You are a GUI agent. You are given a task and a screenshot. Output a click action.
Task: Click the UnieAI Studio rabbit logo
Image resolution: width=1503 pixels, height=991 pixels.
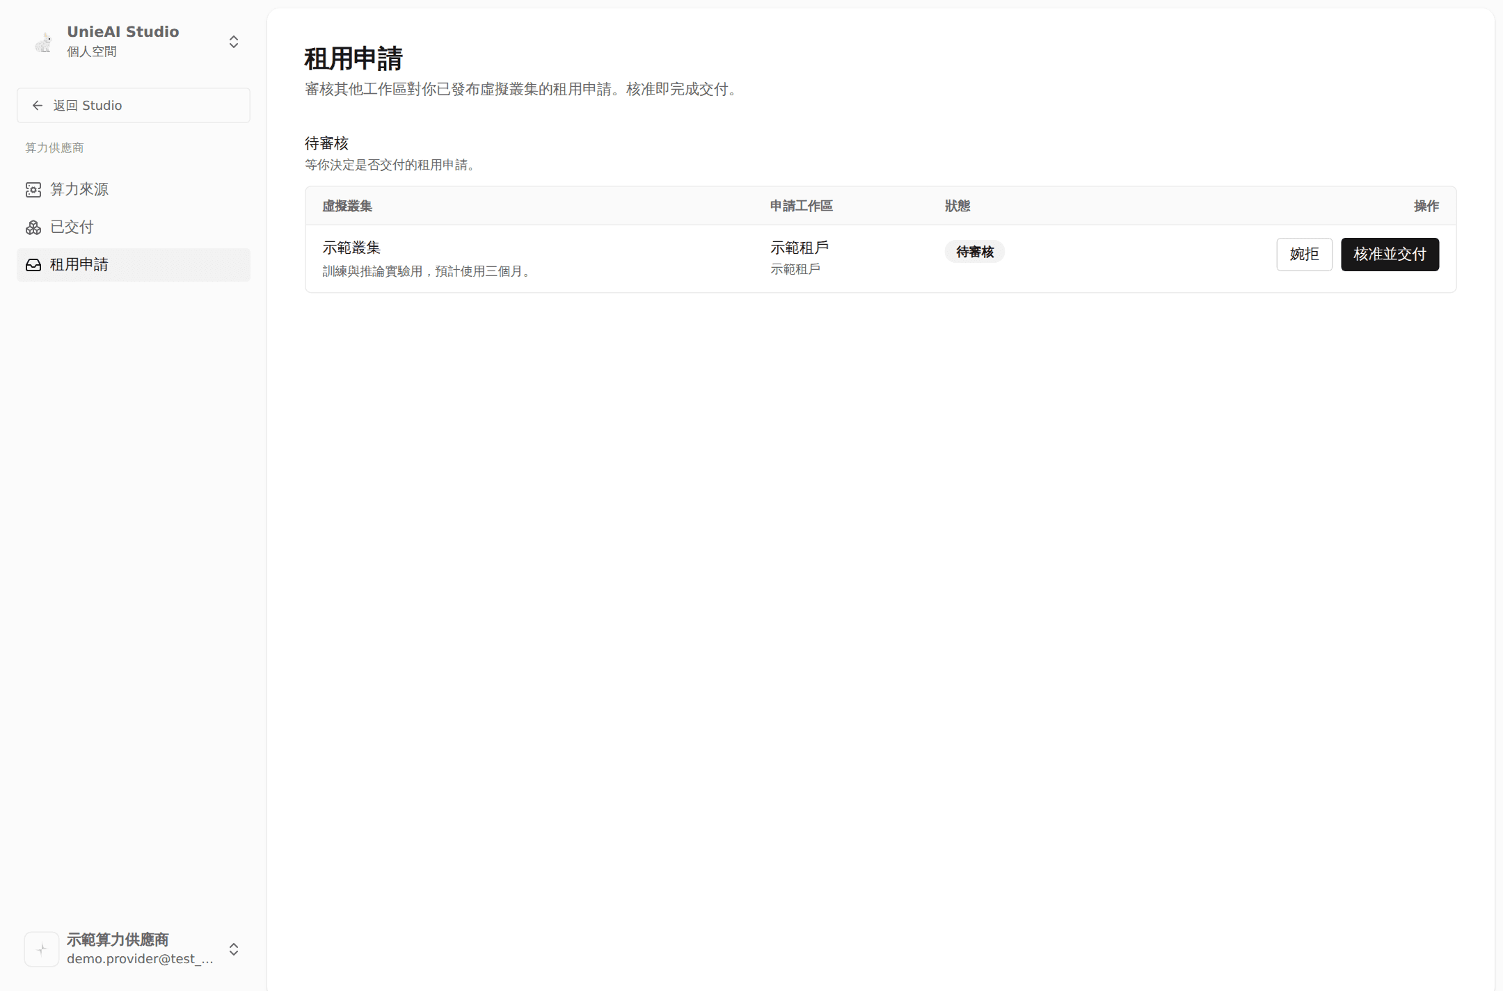43,42
